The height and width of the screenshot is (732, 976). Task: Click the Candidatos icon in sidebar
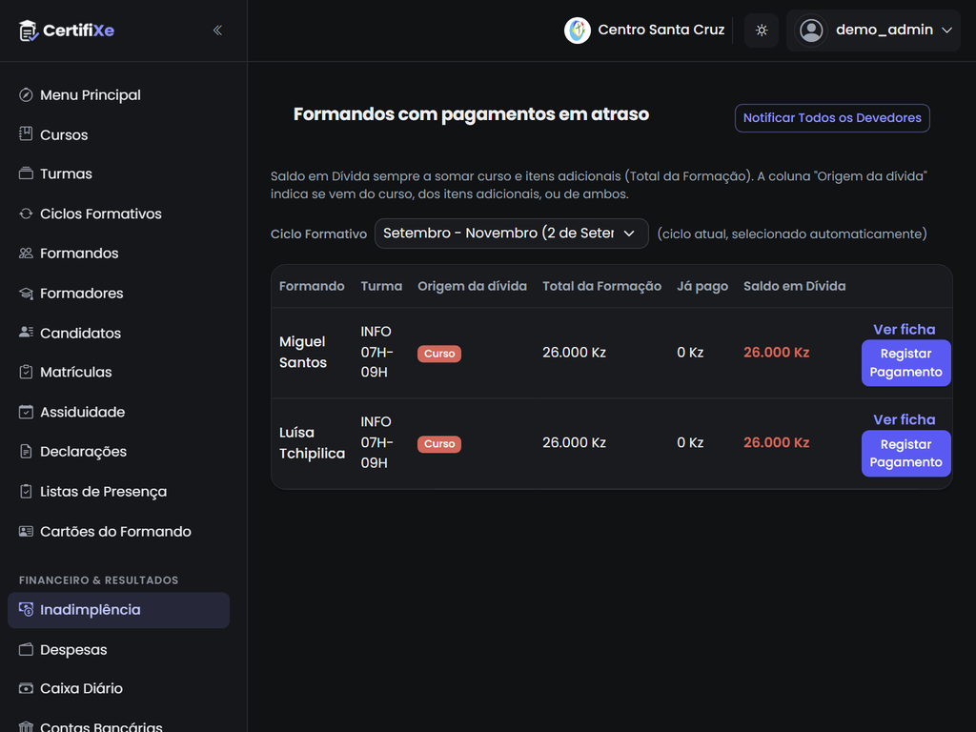click(26, 333)
